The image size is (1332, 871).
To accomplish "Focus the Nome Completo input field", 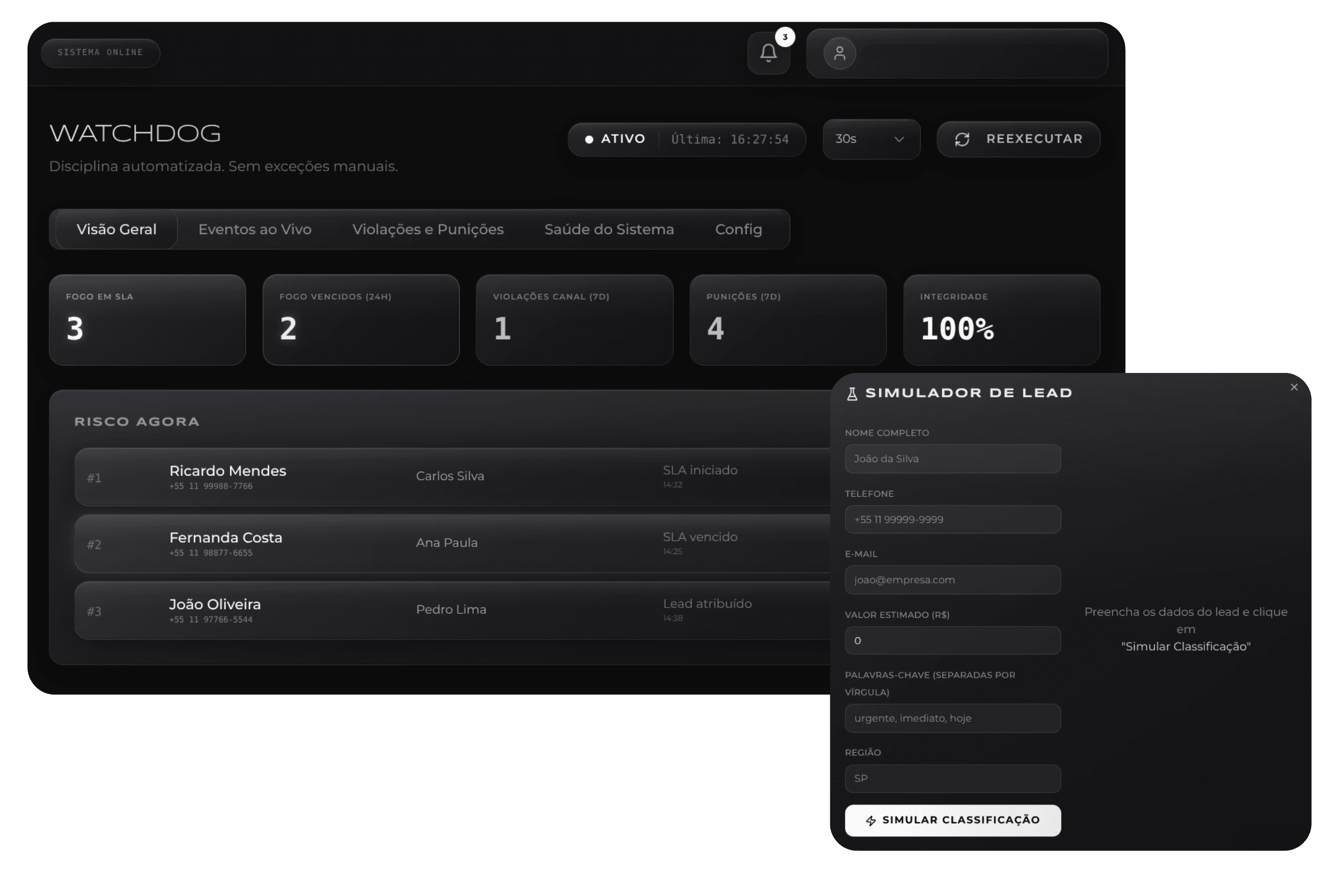I will 952,459.
